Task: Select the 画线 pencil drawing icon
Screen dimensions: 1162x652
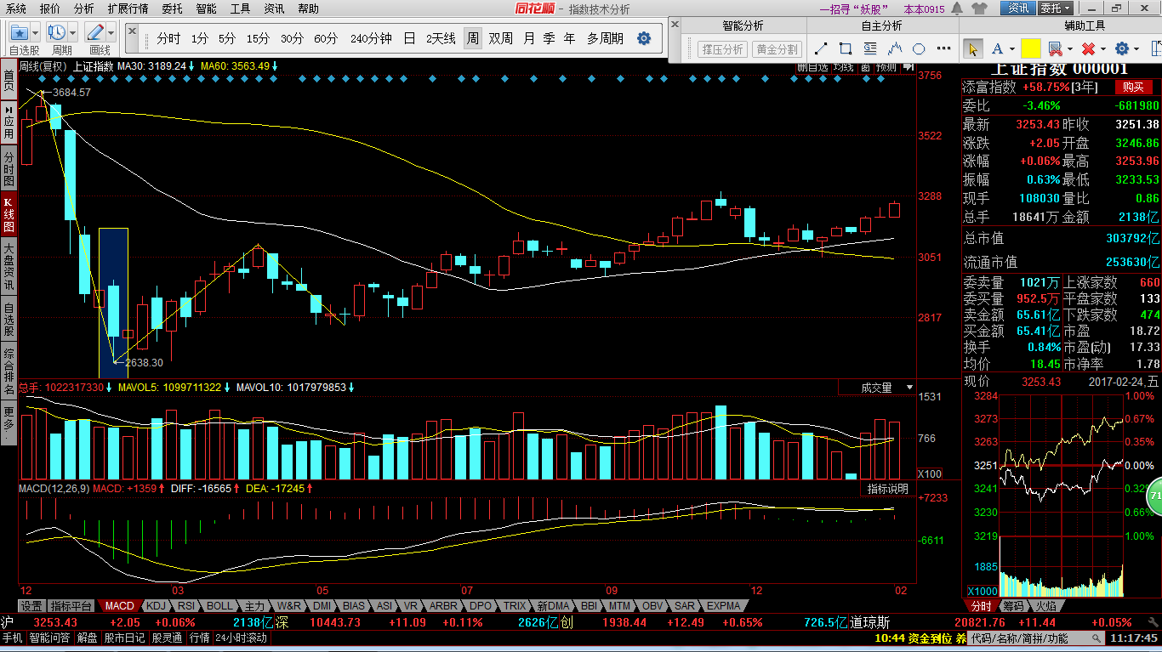Action: pos(96,32)
